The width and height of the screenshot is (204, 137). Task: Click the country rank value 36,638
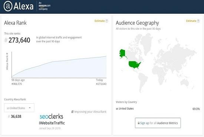(x=16, y=117)
